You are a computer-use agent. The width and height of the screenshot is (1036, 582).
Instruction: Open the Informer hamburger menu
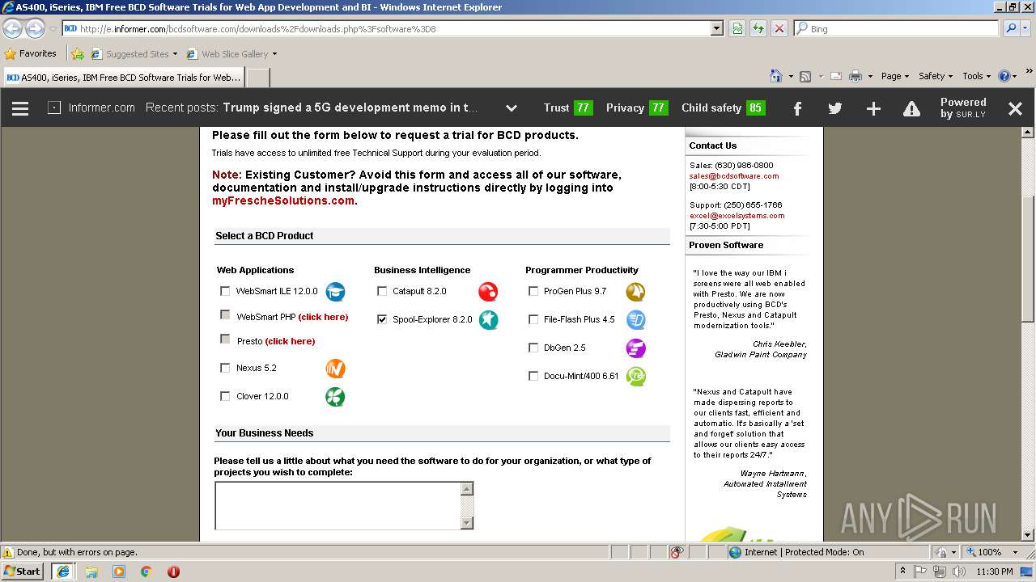pyautogui.click(x=20, y=108)
